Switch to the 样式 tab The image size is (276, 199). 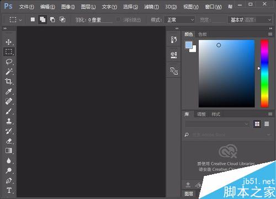pyautogui.click(x=216, y=114)
